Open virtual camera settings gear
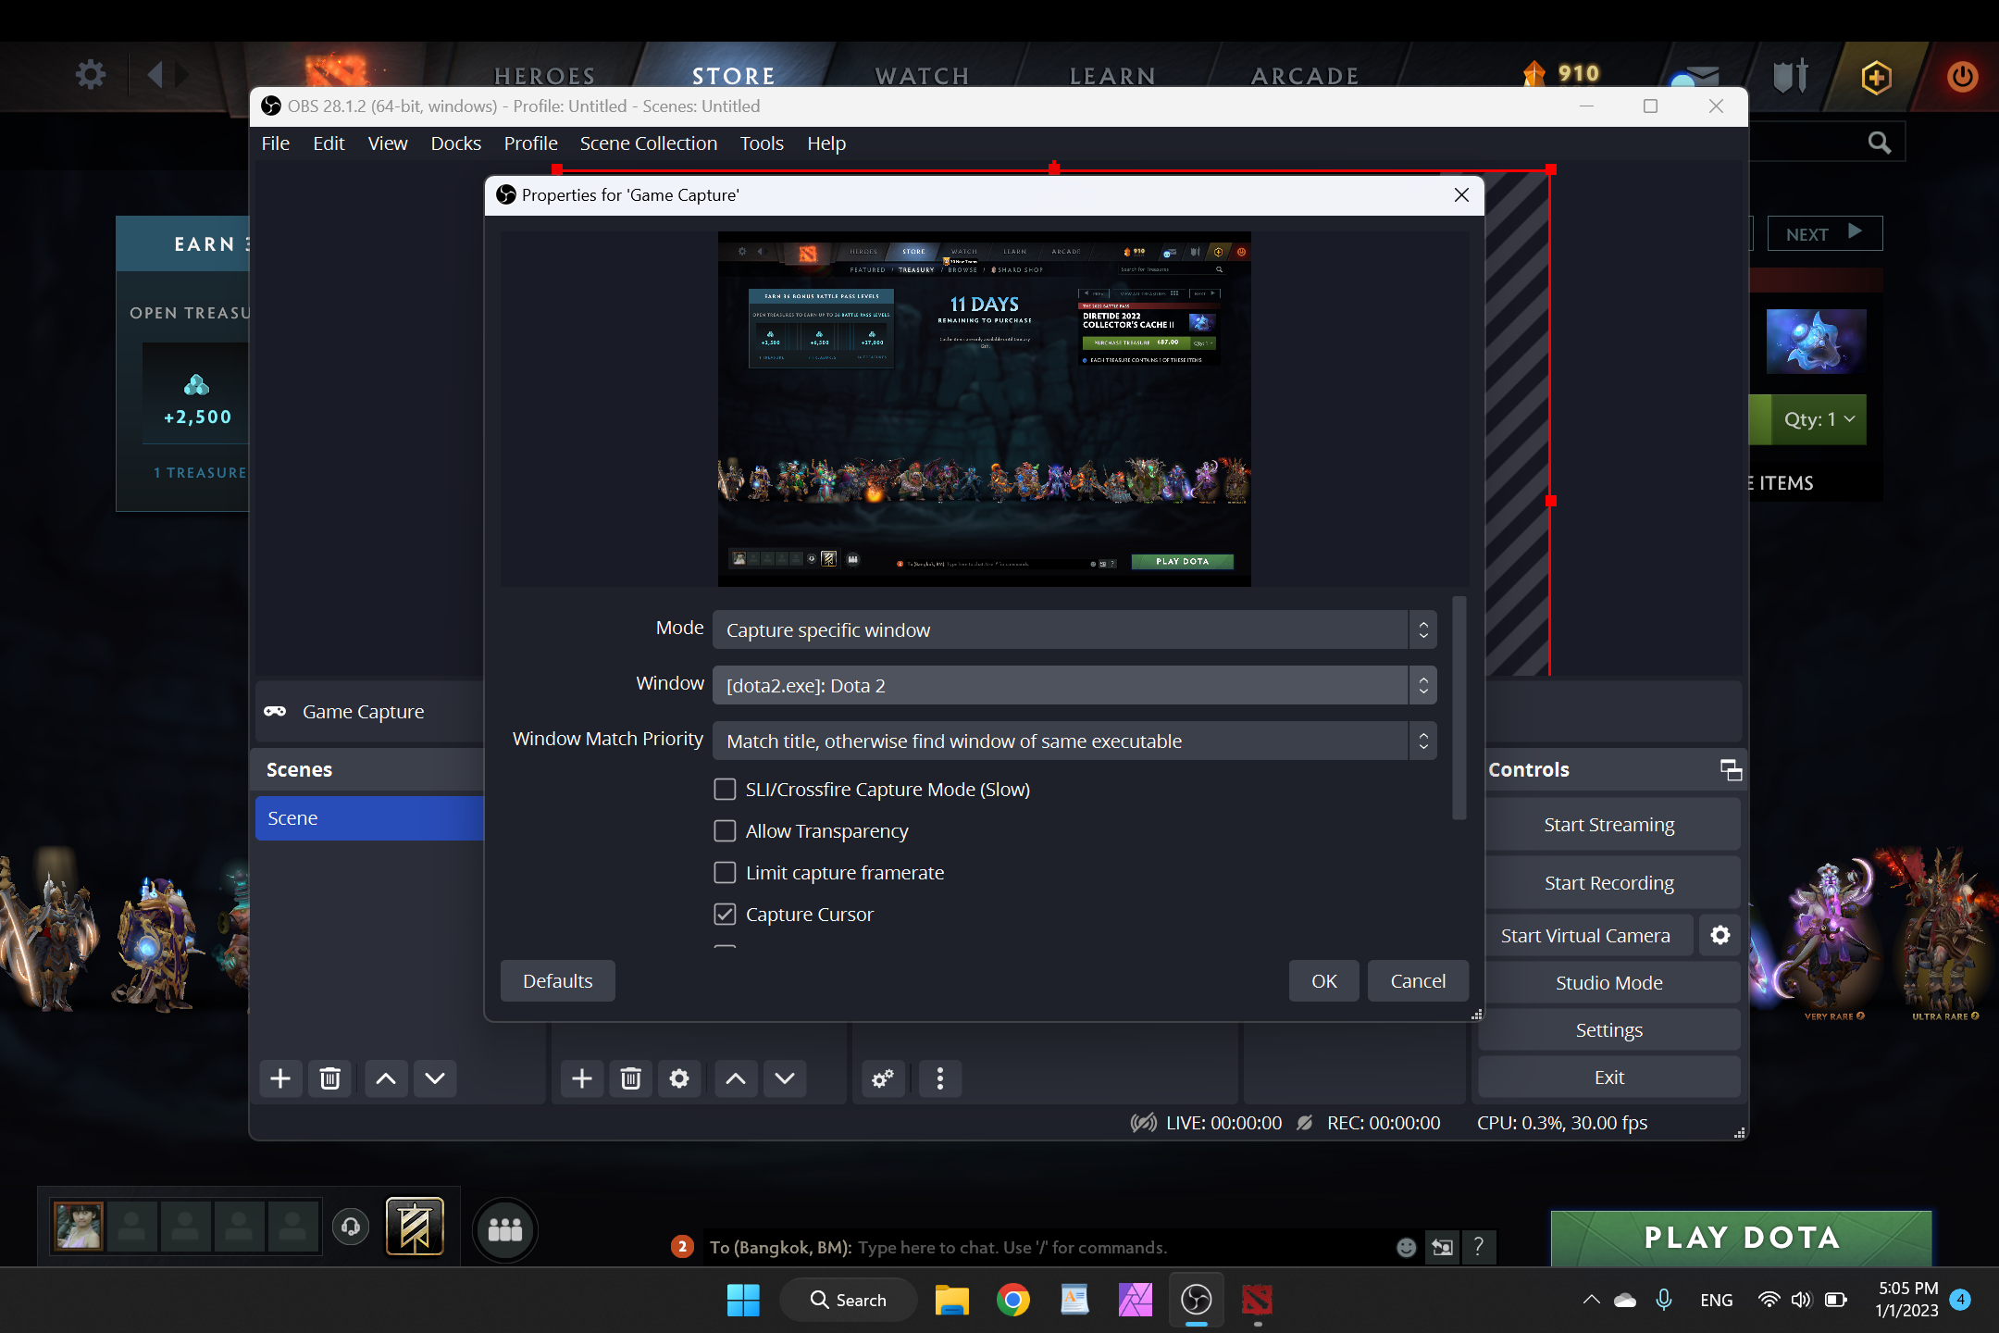This screenshot has height=1333, width=1999. [1720, 935]
